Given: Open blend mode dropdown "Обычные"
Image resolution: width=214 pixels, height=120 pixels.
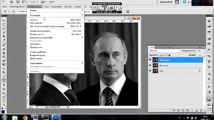Looking at the screenshot, I should 165,51.
